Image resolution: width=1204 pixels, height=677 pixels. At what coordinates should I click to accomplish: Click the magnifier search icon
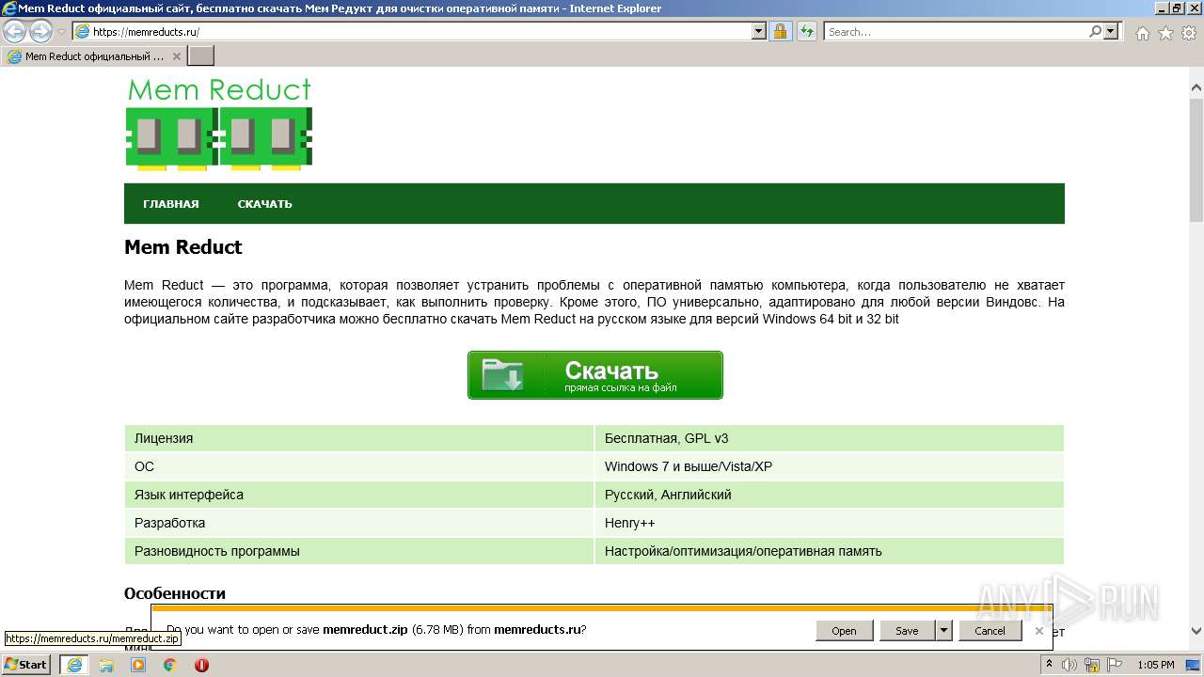click(1095, 31)
